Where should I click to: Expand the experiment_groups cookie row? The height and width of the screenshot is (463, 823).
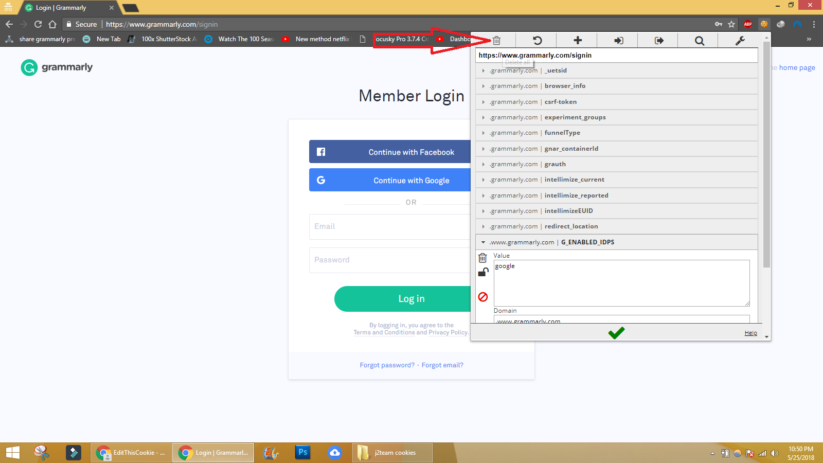pos(617,117)
